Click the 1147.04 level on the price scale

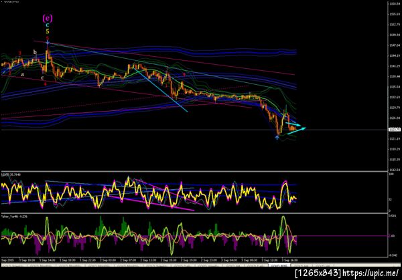395,45
